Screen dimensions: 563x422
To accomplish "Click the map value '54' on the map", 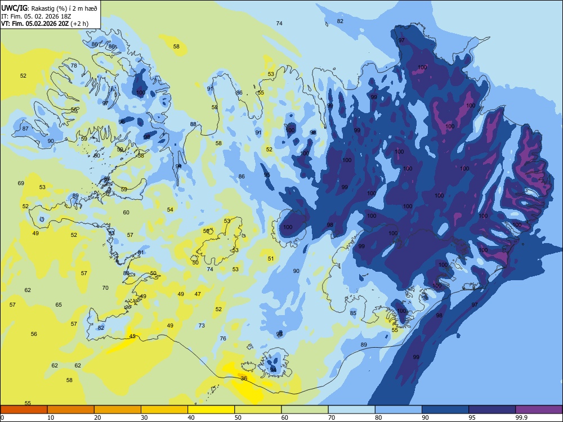I will click(170, 209).
